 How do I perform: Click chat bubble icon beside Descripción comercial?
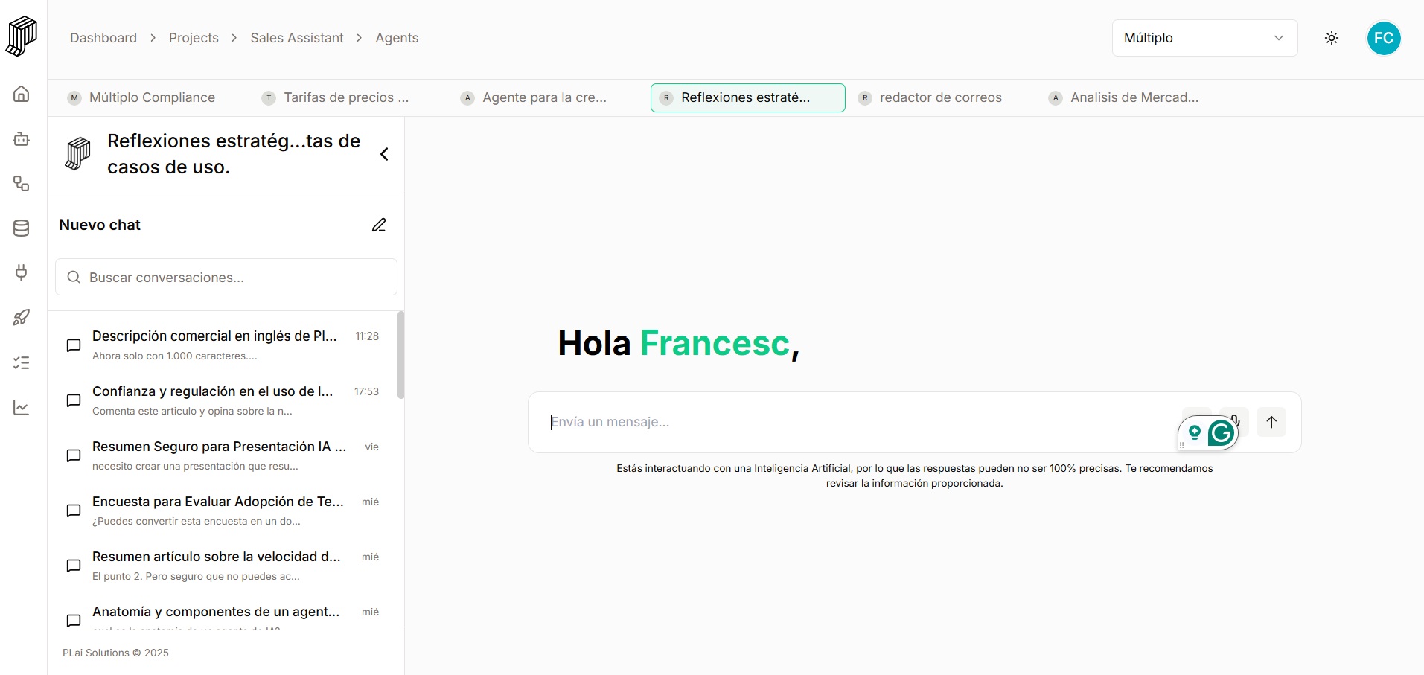pyautogui.click(x=74, y=345)
